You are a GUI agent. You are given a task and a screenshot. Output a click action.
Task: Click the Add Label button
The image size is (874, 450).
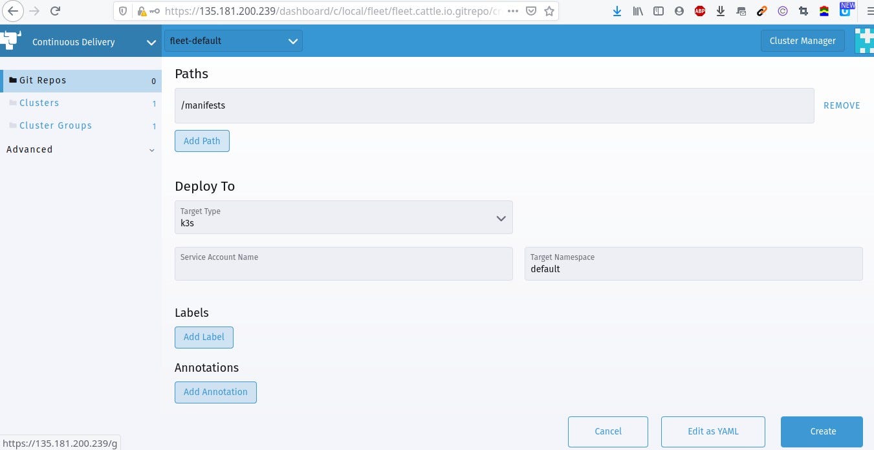pyautogui.click(x=204, y=337)
